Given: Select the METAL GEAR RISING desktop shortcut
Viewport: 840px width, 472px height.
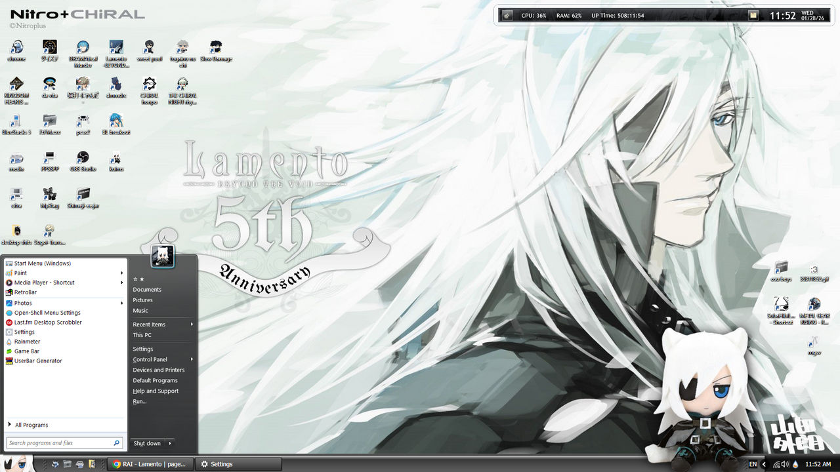Looking at the screenshot, I should (814, 310).
